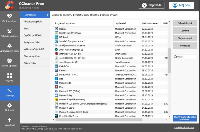Viewport: 200px width, 132px height.
Task: Open Kontrola stavu health check section
Action: pyautogui.click(x=9, y=18)
